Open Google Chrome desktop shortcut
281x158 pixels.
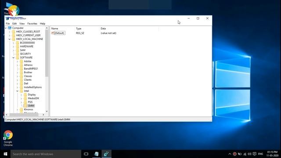[8, 138]
